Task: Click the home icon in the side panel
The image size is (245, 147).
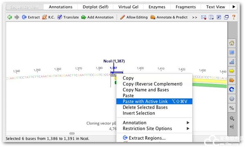Action: coord(232,43)
